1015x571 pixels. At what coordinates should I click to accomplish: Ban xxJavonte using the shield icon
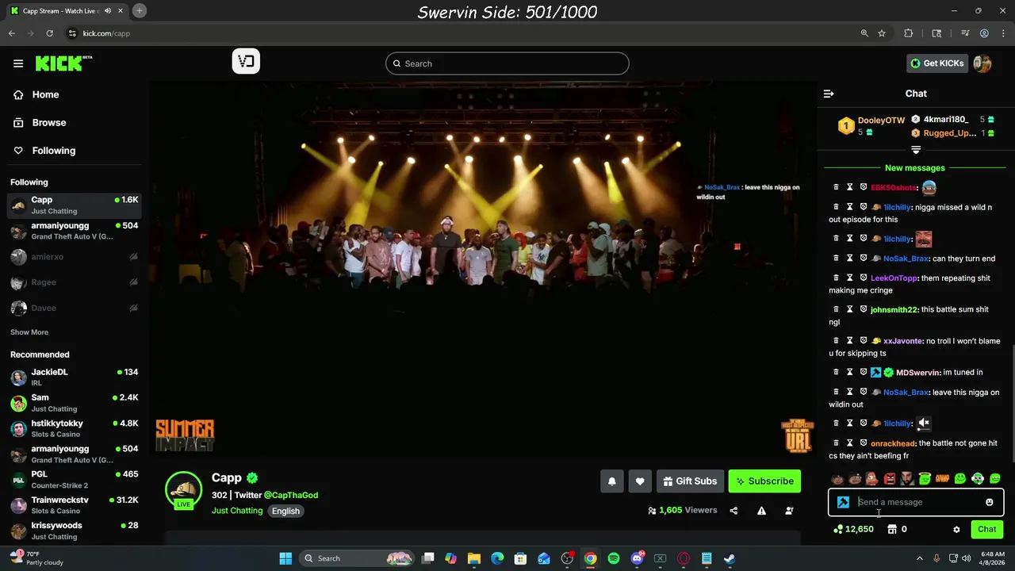(x=864, y=341)
